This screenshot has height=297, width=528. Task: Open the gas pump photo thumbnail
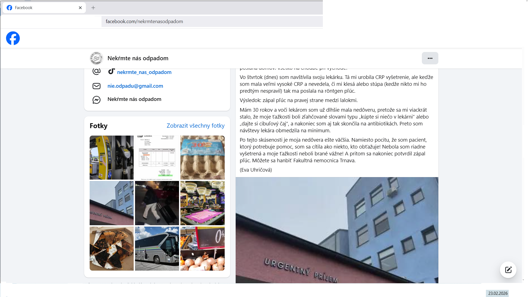click(x=111, y=158)
